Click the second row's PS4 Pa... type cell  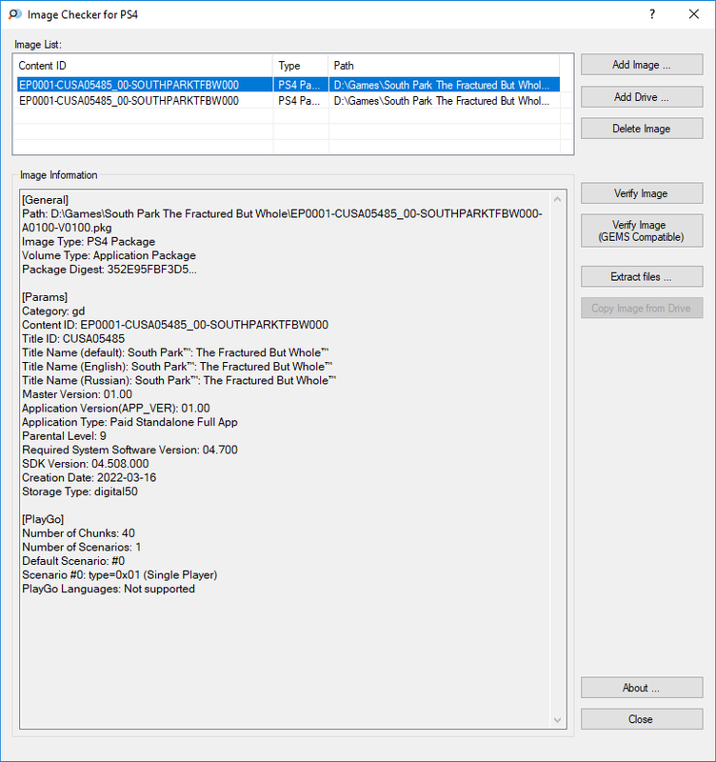(x=301, y=101)
